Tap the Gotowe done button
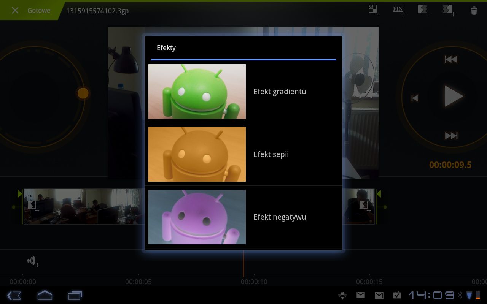This screenshot has width=487, height=304. coord(39,11)
